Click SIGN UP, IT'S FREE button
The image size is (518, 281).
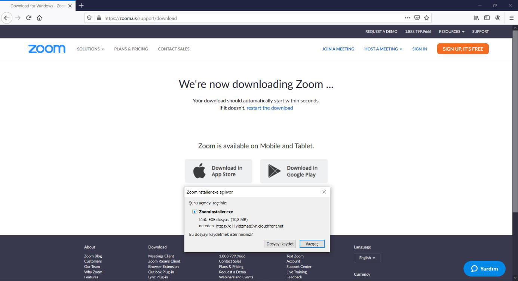coord(463,49)
